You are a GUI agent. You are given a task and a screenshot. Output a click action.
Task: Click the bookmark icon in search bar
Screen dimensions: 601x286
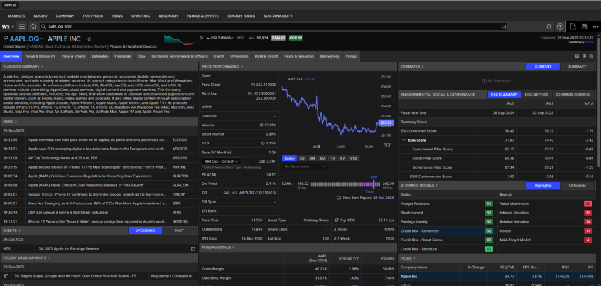(503, 26)
